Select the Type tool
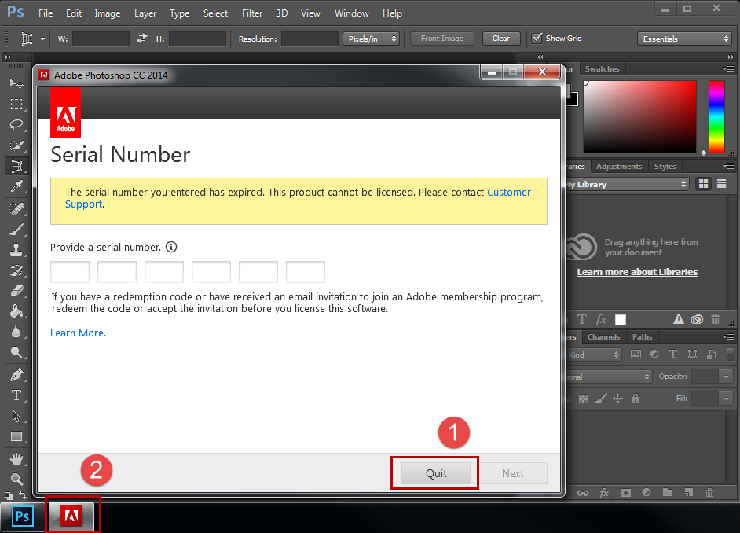Viewport: 740px width, 533px height. [16, 395]
